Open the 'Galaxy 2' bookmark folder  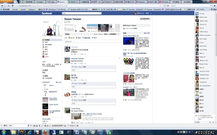click(31, 9)
